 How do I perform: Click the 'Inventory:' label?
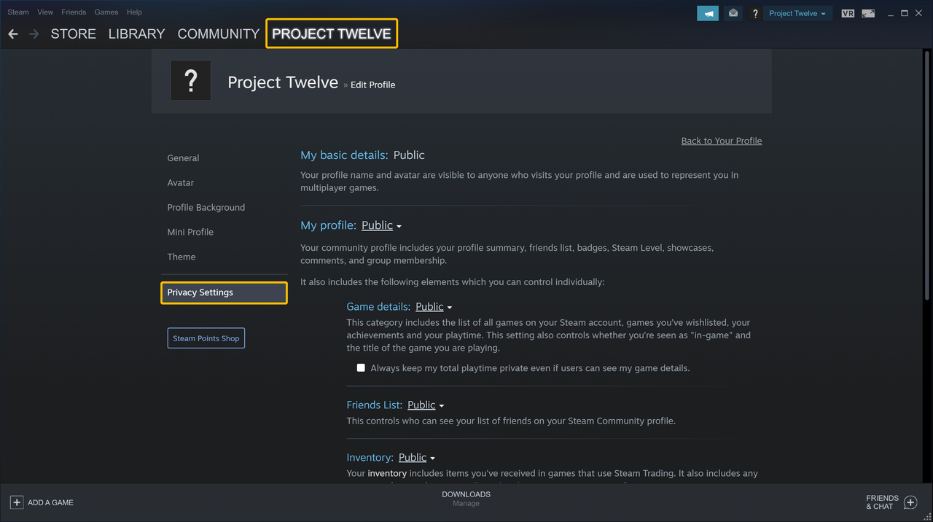pyautogui.click(x=370, y=458)
